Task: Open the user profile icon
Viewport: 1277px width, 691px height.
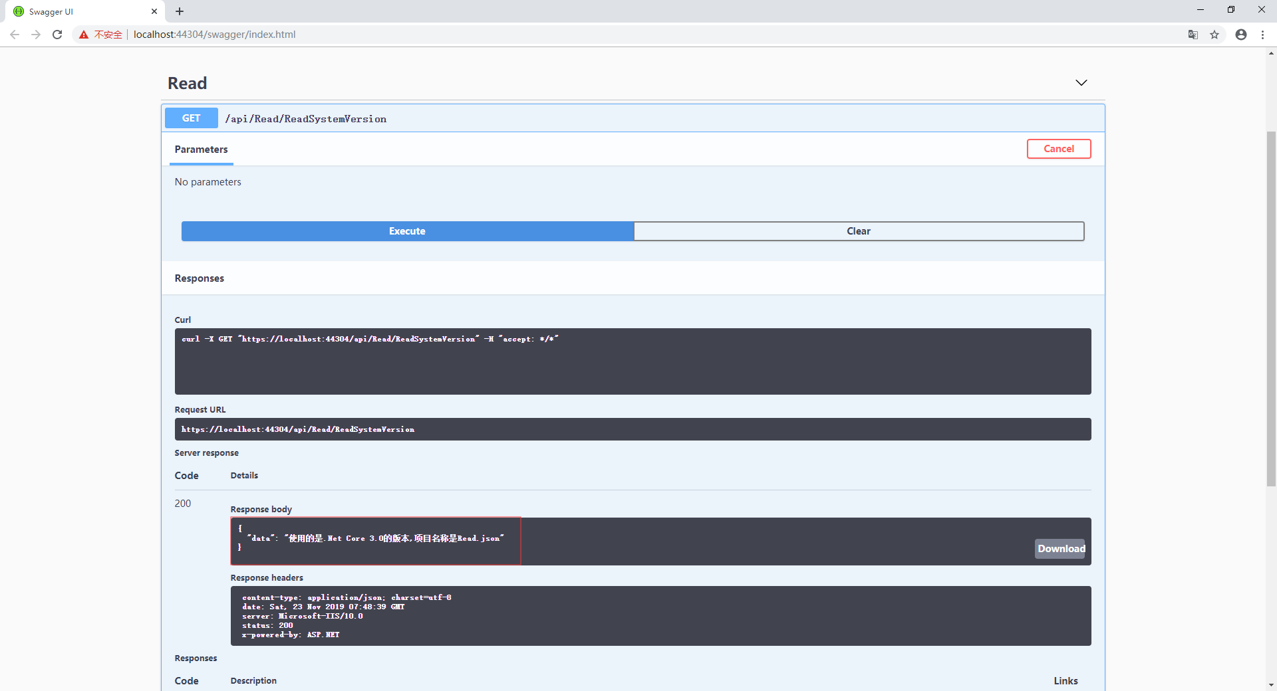Action: [1240, 35]
